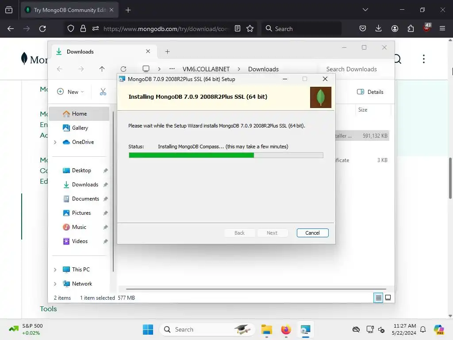Expand chevron after VM6.COLLABNET breadcrumb

pyautogui.click(x=239, y=69)
